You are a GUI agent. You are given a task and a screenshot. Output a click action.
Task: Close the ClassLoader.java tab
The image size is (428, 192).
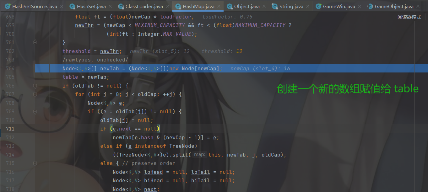click(x=167, y=6)
